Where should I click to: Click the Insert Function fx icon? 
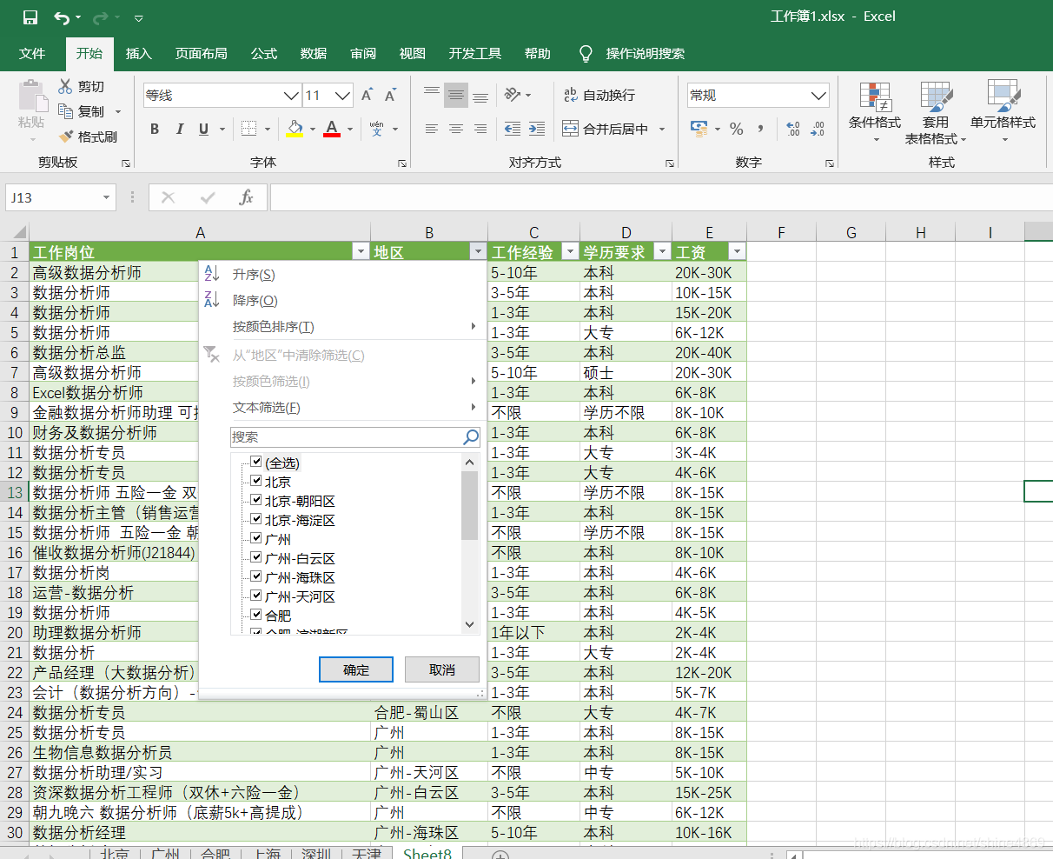(246, 197)
